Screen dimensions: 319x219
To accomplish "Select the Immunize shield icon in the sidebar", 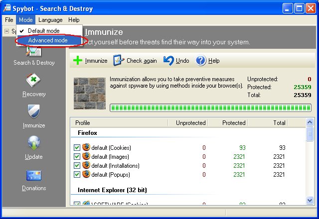I will point(34,111).
